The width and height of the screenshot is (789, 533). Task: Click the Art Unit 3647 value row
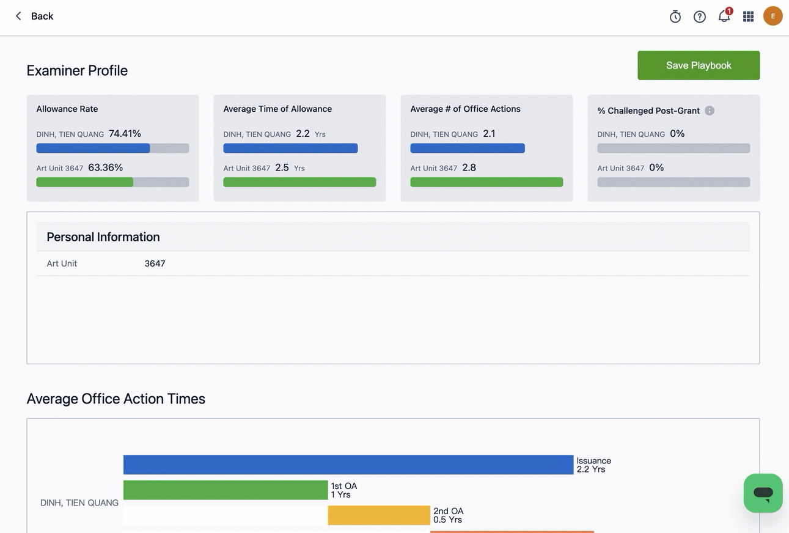click(155, 263)
